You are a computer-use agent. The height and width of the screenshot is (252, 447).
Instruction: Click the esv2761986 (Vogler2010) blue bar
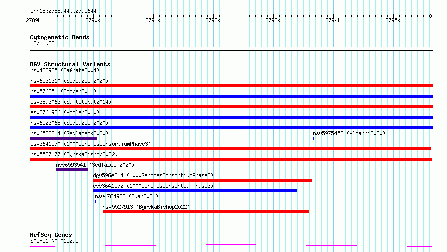point(231,117)
